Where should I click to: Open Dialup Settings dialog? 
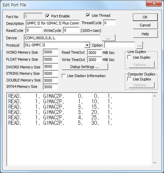pos(85,67)
